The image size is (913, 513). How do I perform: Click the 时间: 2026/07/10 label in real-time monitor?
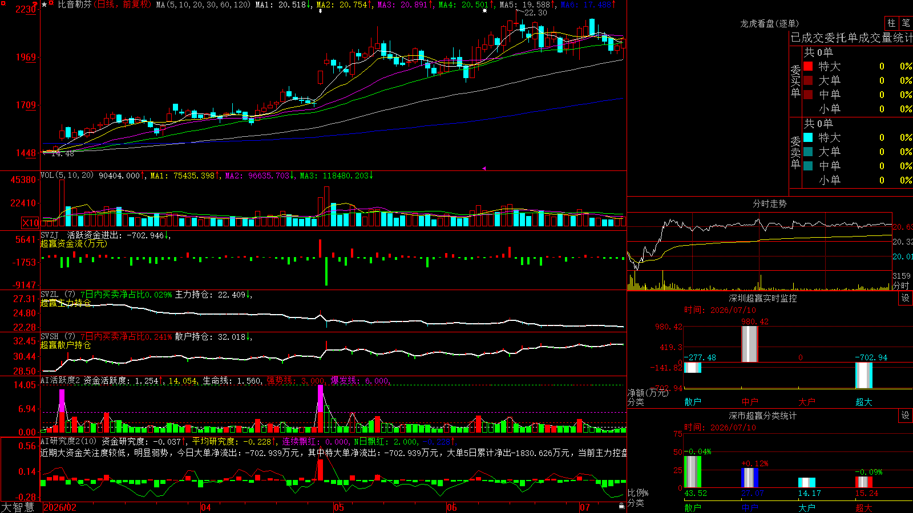click(720, 310)
